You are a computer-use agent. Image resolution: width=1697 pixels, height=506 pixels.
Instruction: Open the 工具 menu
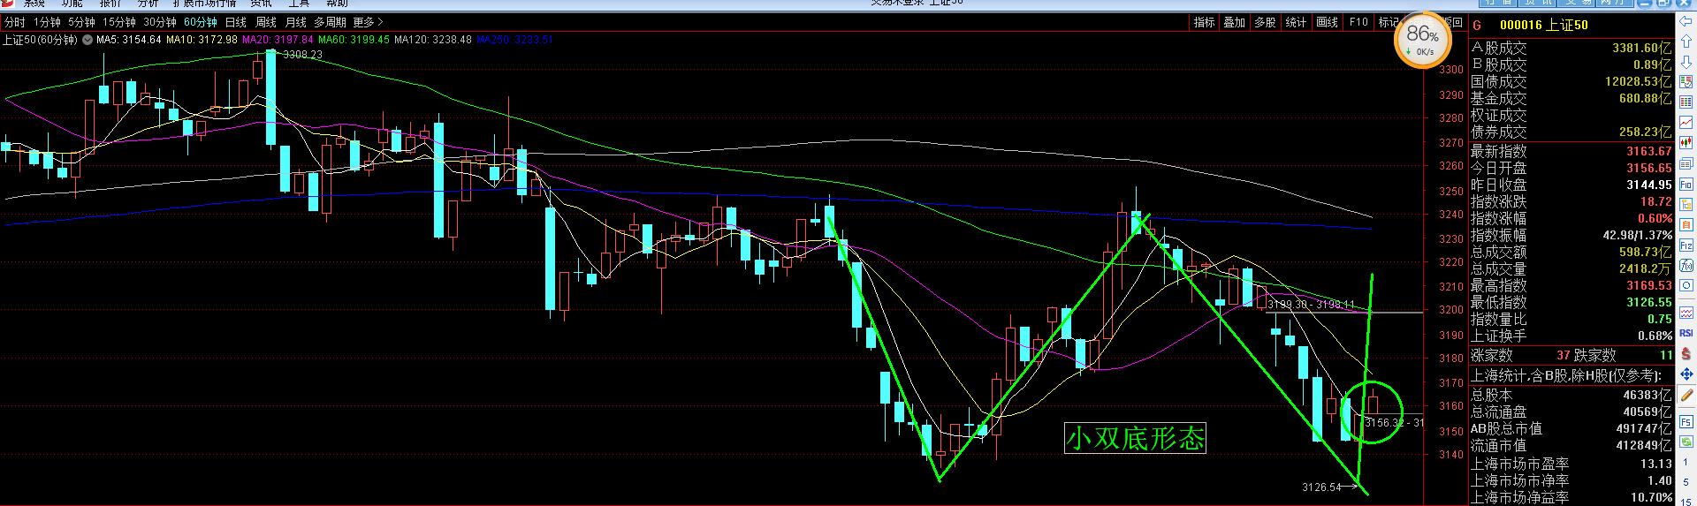[x=299, y=4]
